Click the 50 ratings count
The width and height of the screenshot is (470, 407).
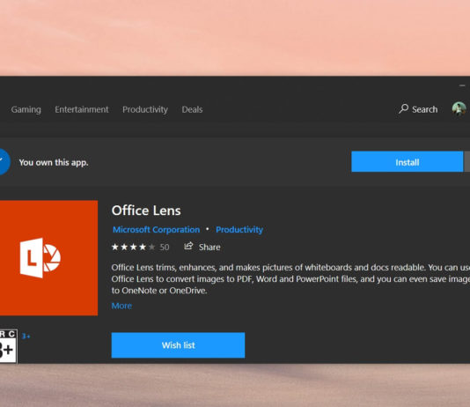[165, 248]
